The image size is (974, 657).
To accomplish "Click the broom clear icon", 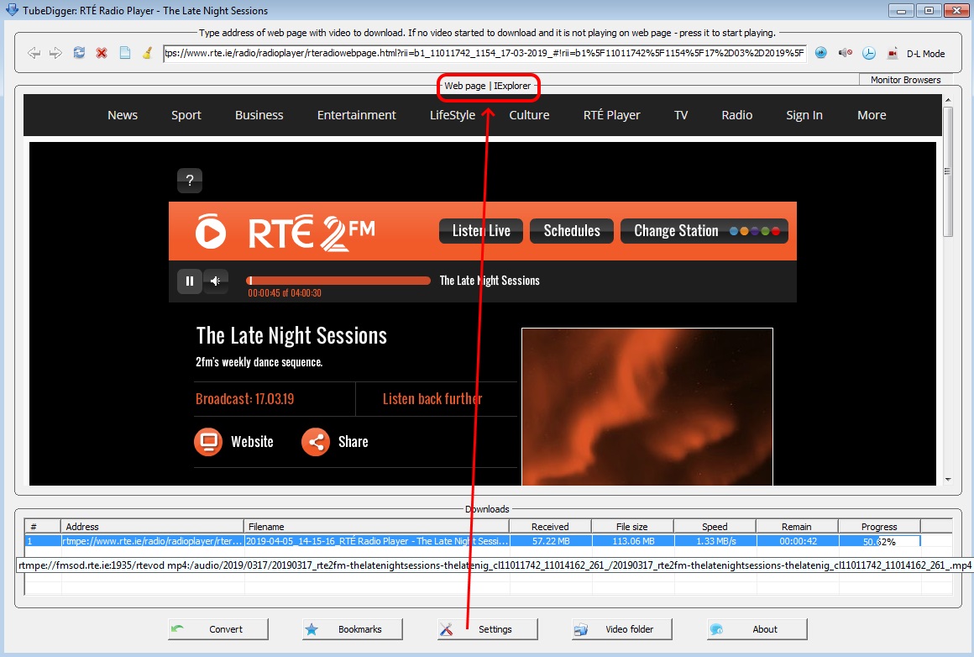I will (x=147, y=53).
